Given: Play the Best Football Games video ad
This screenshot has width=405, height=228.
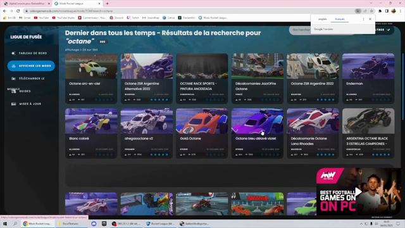Looking at the screenshot, I should tap(358, 191).
